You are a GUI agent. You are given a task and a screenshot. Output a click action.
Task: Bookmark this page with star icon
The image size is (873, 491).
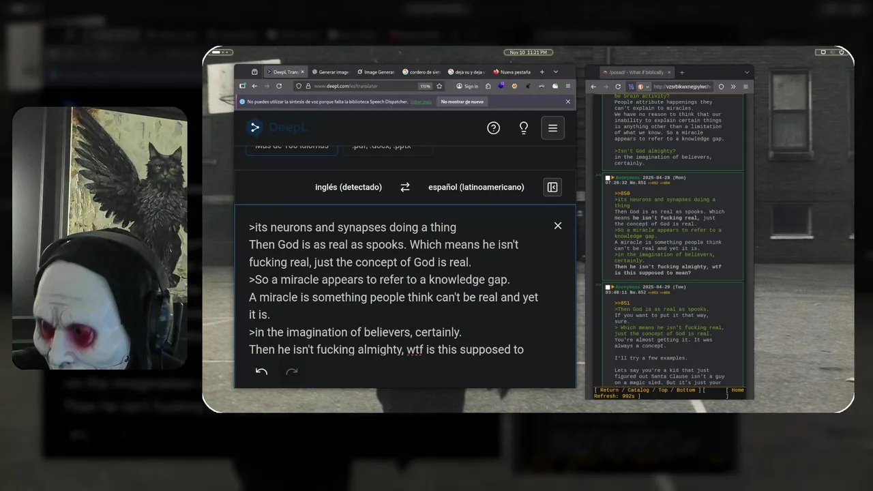tap(439, 86)
